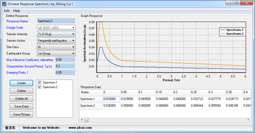
Task: Open the Help menu
Action: pyautogui.click(x=17, y=11)
